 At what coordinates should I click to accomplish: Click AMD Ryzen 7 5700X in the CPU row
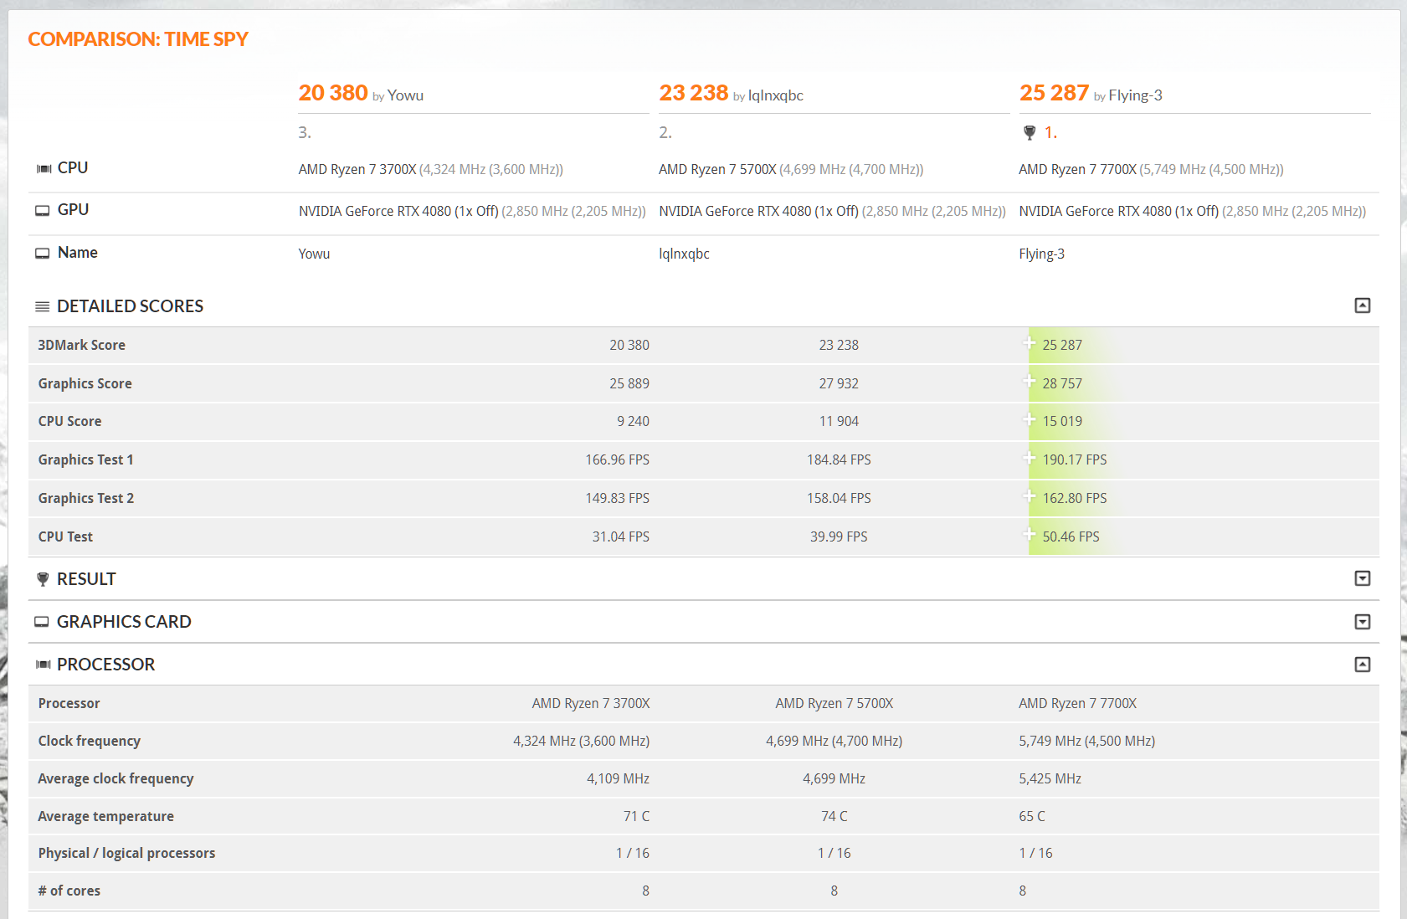[717, 169]
